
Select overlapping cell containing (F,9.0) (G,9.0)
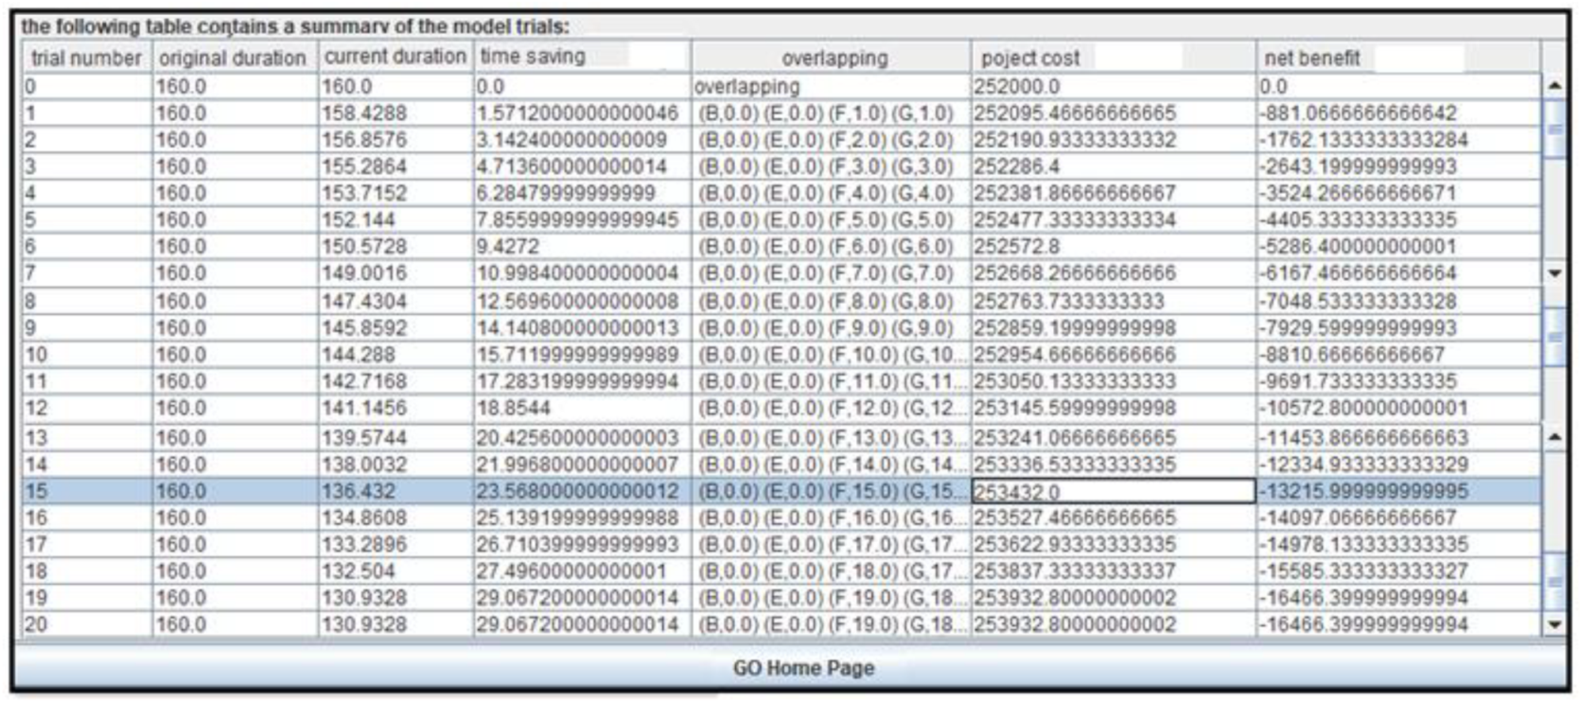click(831, 328)
